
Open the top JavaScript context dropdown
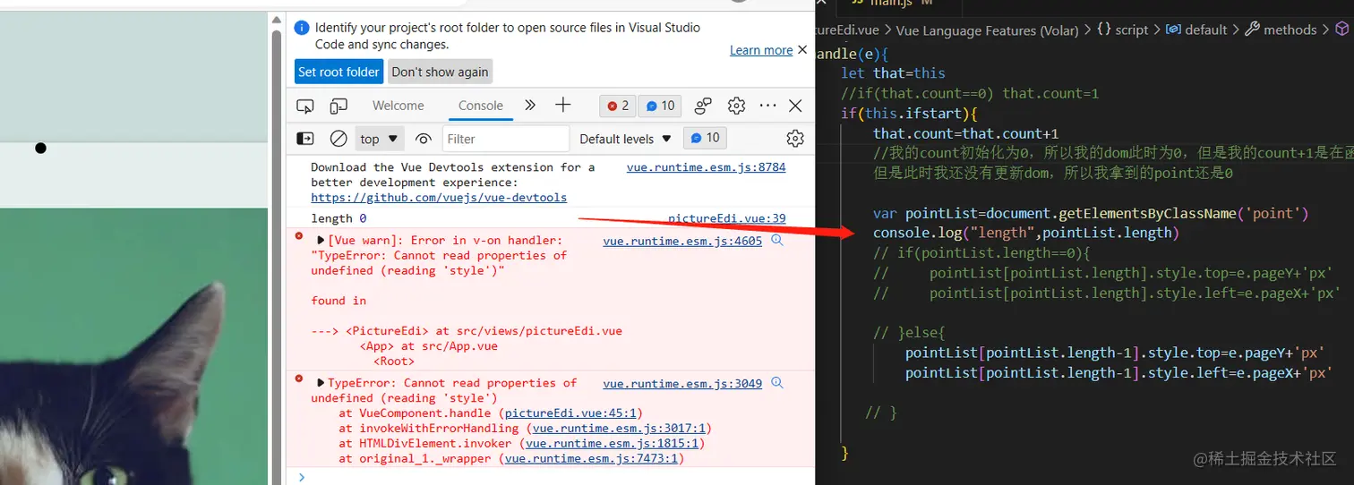point(380,139)
